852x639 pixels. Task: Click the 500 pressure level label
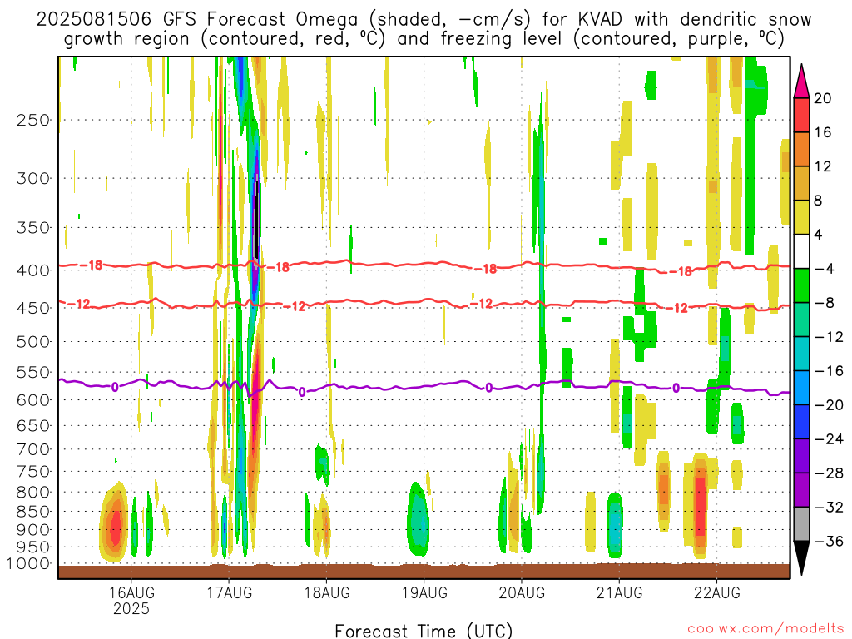(x=33, y=342)
